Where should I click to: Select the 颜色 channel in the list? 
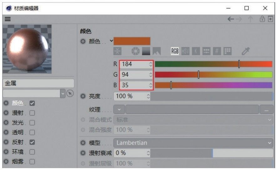pos(18,103)
